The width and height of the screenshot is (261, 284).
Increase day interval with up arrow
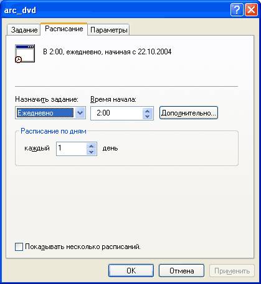[91, 146]
